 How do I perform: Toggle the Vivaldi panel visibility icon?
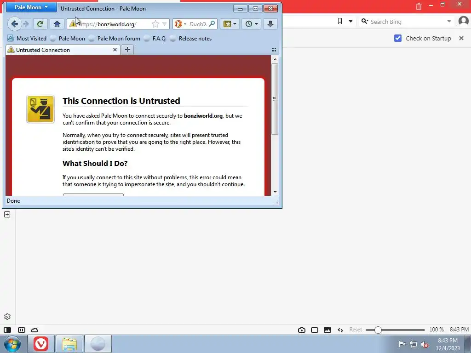point(7,330)
